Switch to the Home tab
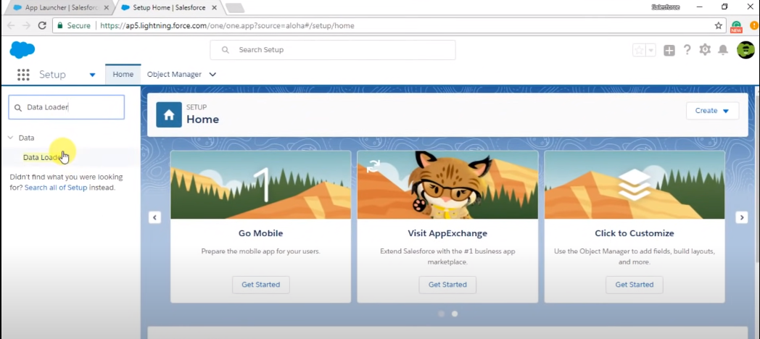 coord(123,75)
